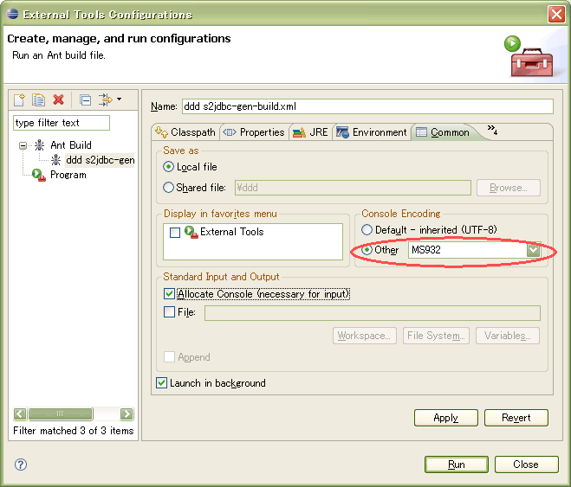571x487 pixels.
Task: Show the hidden tabs overflow list
Action: point(492,131)
